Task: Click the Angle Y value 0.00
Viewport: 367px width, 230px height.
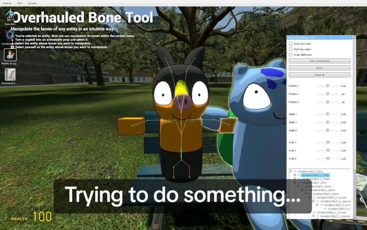Action: [x=343, y=123]
